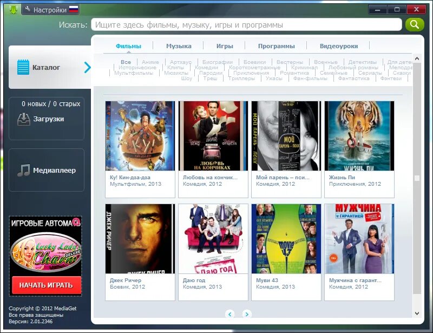Switch to the Фильмы tab

(128, 46)
